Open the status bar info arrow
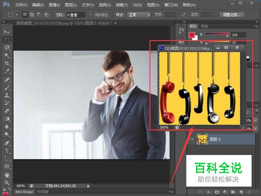This screenshot has width=261, height=196. 88,186
